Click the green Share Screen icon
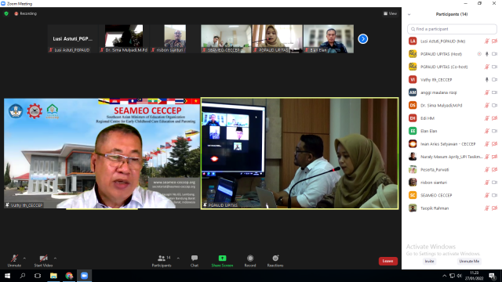The image size is (502, 282). pos(222,258)
